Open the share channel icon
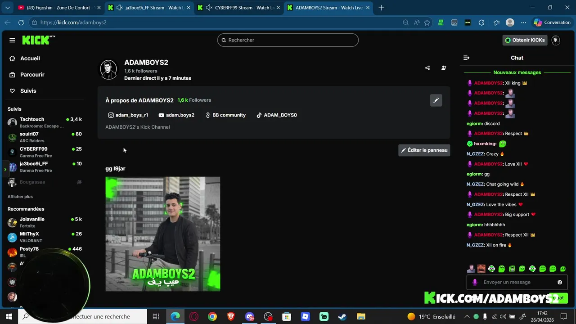Viewport: 576px width, 324px height. (427, 68)
